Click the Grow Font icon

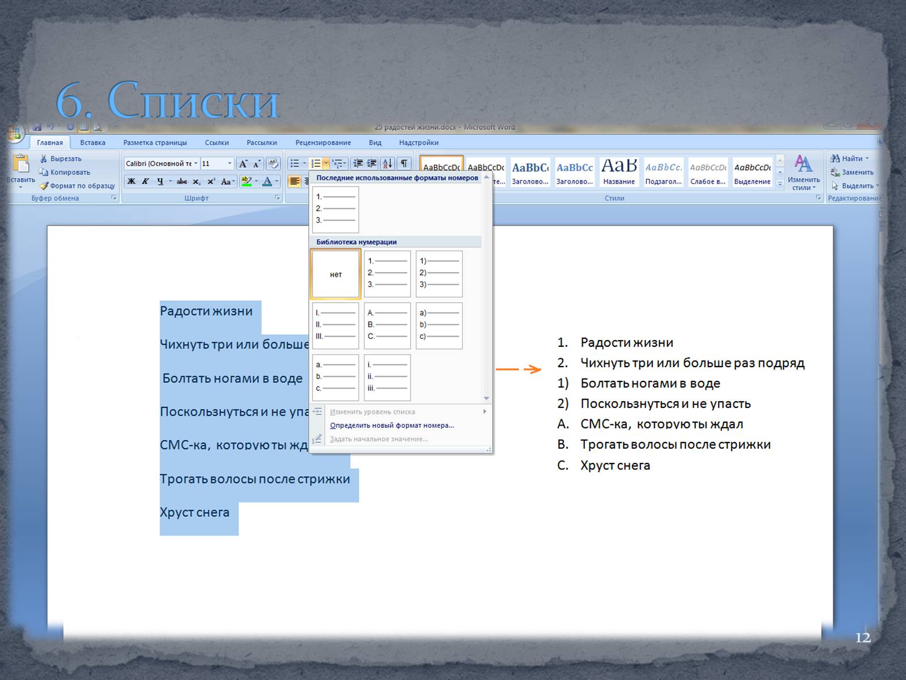[243, 164]
